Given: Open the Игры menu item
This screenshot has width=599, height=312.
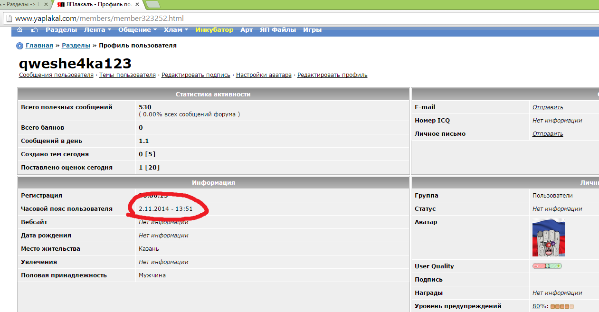Looking at the screenshot, I should point(312,30).
